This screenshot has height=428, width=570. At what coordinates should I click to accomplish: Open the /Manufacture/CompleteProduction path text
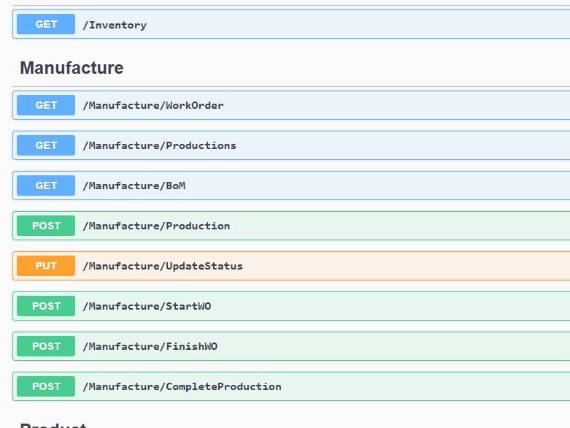coord(182,386)
